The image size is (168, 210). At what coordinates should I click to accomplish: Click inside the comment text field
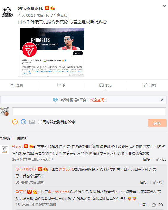[89, 112]
